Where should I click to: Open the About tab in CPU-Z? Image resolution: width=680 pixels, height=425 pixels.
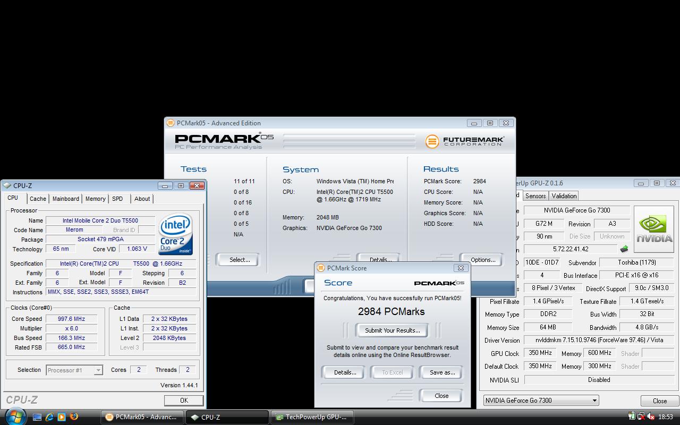tap(142, 199)
